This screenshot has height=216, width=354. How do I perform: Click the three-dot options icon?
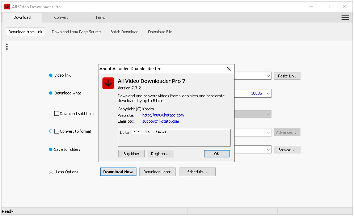point(7,47)
